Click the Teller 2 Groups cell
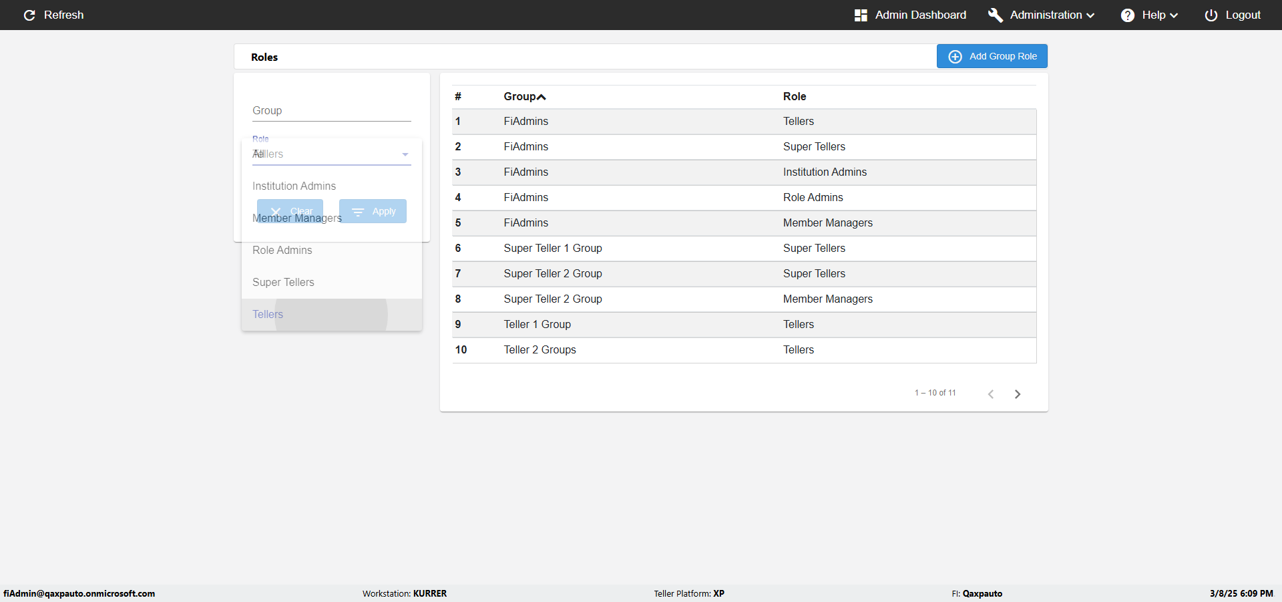 point(540,349)
